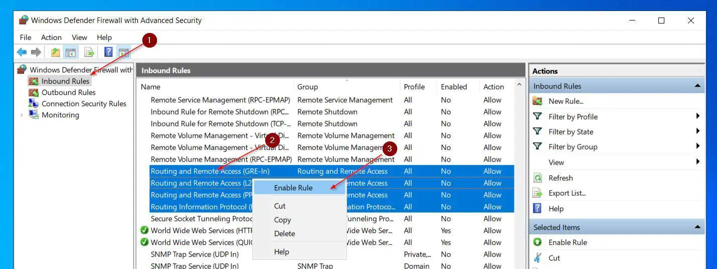The image size is (717, 269).
Task: Click the Remote Service Management group cell
Action: coord(345,100)
